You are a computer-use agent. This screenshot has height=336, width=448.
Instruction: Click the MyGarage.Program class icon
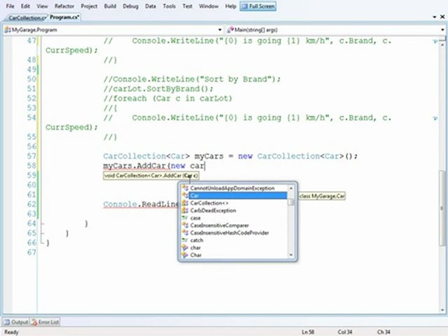tap(8, 30)
